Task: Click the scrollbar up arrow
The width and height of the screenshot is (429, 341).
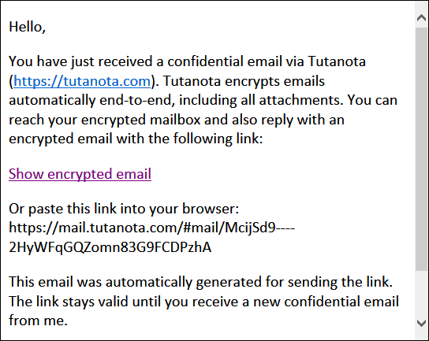Action: click(421, 18)
